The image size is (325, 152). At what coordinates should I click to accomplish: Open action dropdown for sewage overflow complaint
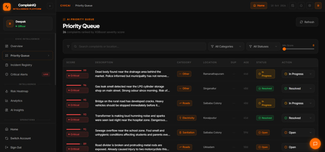pos(298,133)
